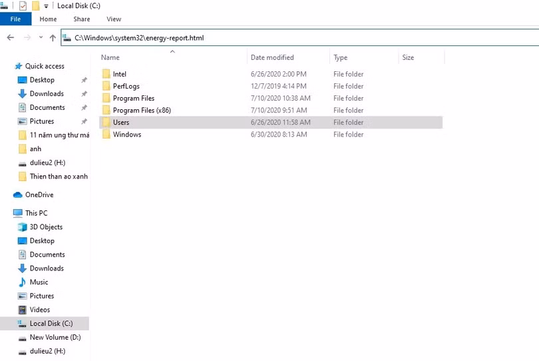Sort by the Name column header
Viewport: 539px width, 361px height.
(110, 58)
